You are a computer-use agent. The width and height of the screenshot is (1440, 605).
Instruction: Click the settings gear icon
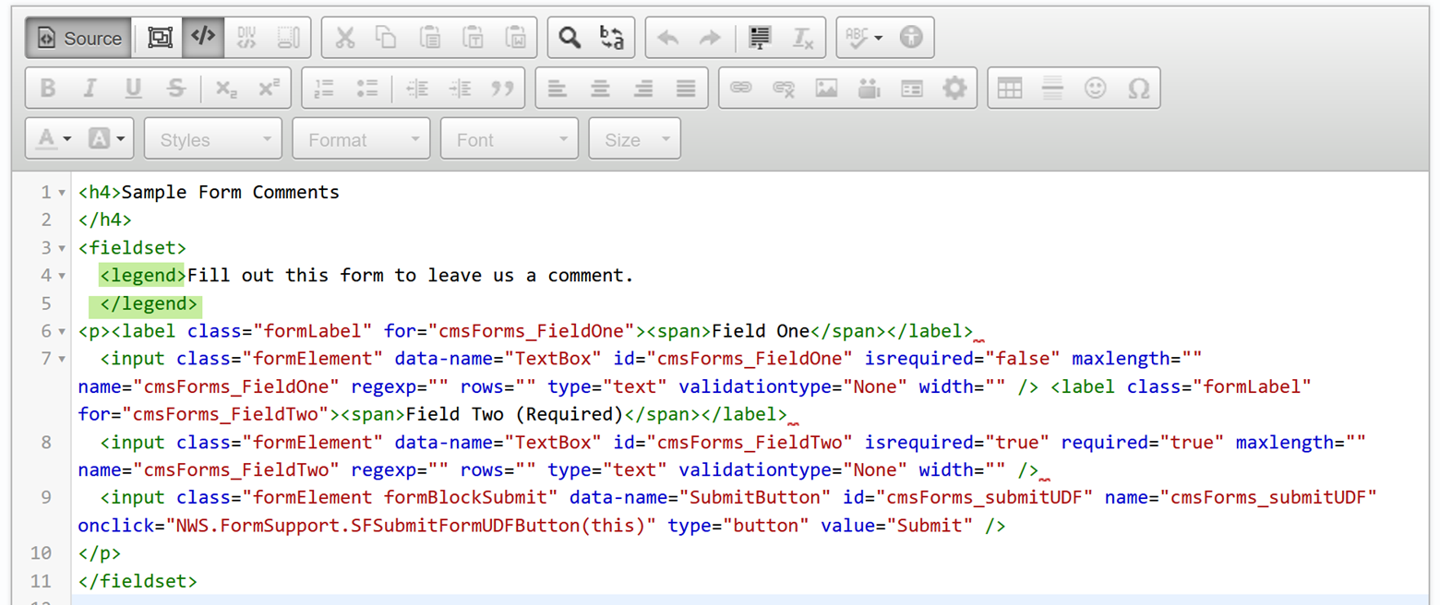[954, 89]
